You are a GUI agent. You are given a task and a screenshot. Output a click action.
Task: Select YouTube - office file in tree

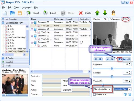[x=17, y=49]
